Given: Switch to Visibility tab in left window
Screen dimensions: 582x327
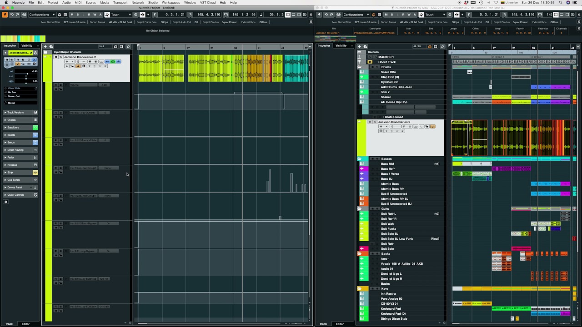Looking at the screenshot, I should [x=27, y=45].
